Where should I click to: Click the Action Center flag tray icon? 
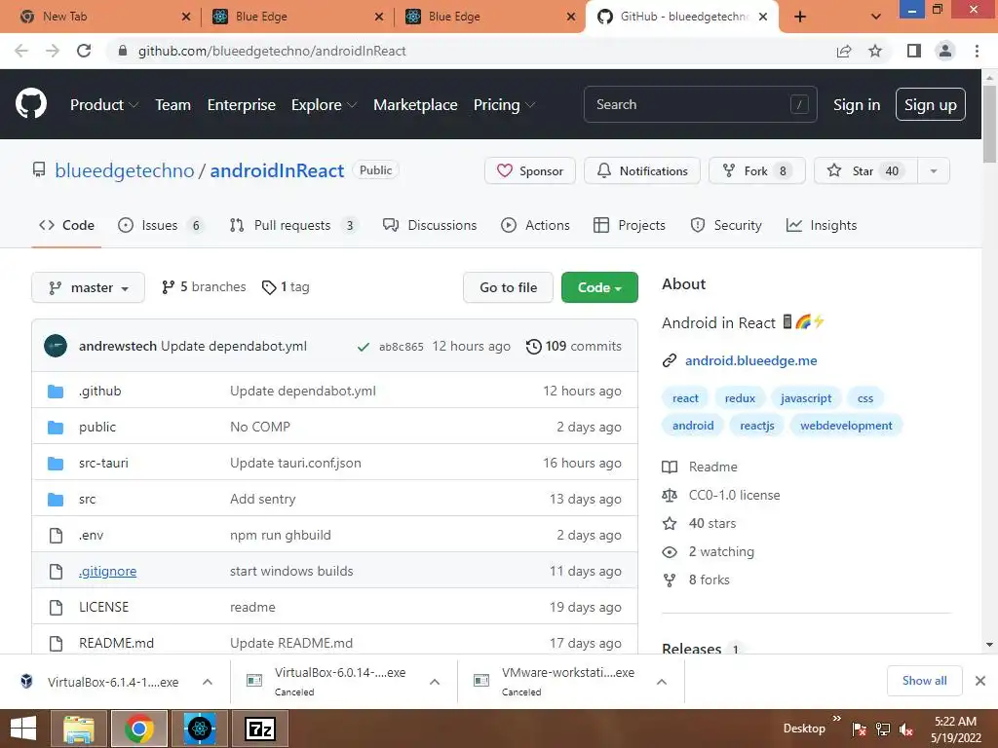(859, 729)
